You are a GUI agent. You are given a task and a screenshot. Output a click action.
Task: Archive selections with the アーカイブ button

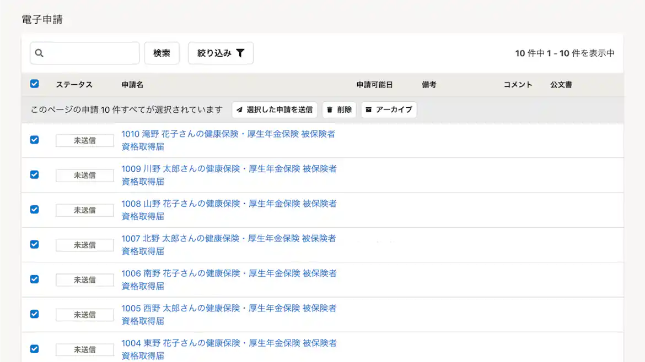390,109
